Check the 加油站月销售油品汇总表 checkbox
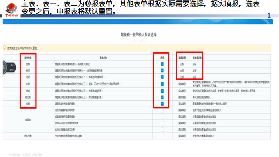279x157 pixels. pyautogui.click(x=162, y=130)
